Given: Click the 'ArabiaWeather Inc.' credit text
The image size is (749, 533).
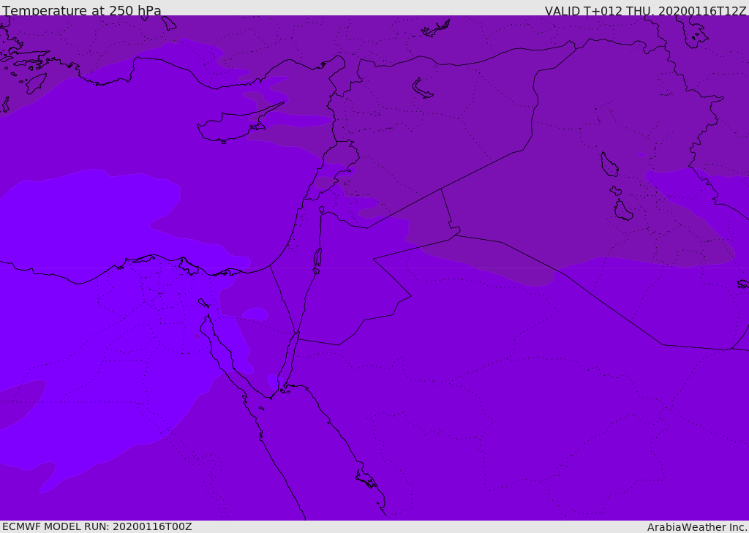Looking at the screenshot, I should click(x=697, y=527).
